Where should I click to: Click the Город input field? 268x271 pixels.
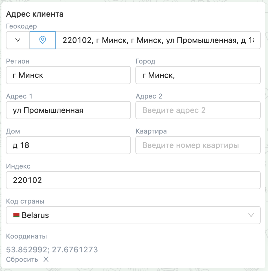coord(198,75)
